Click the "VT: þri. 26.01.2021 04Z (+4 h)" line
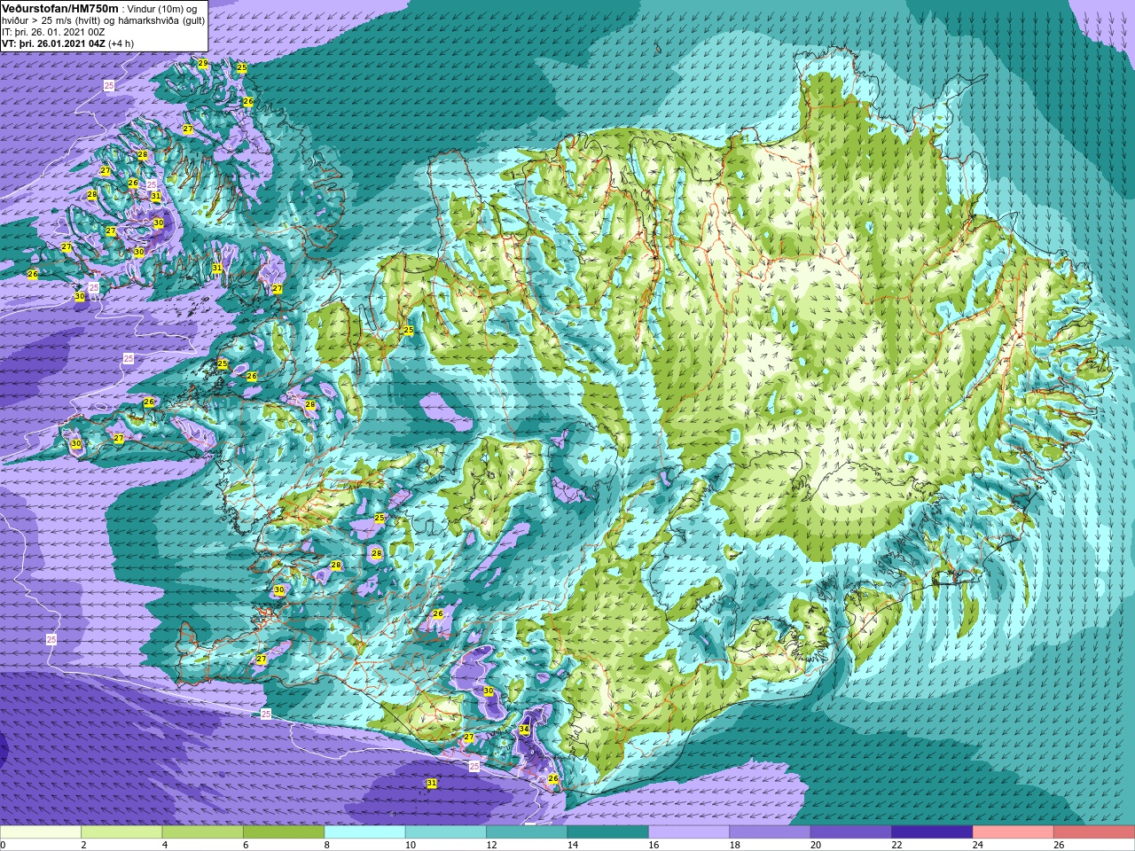This screenshot has width=1135, height=851. tap(68, 43)
